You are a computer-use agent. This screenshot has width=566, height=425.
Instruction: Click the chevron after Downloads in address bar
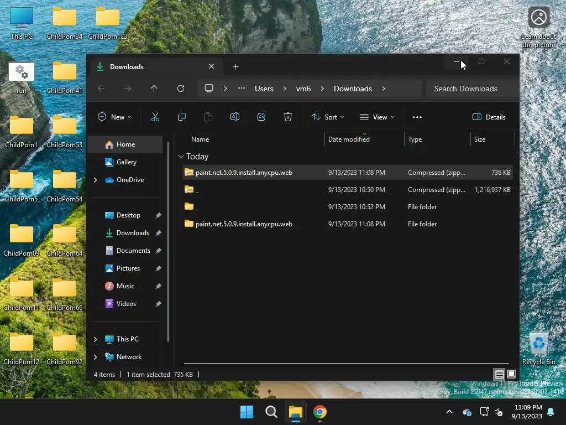[x=384, y=89]
